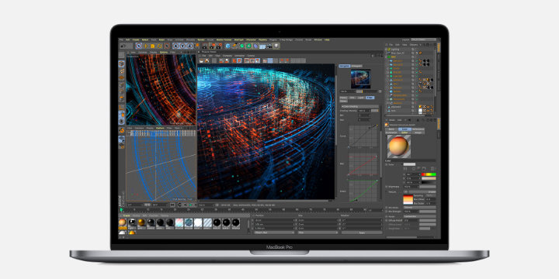Viewport: 559px width, 279px height.
Task: Select the spline Pen icon
Action: click(x=234, y=46)
